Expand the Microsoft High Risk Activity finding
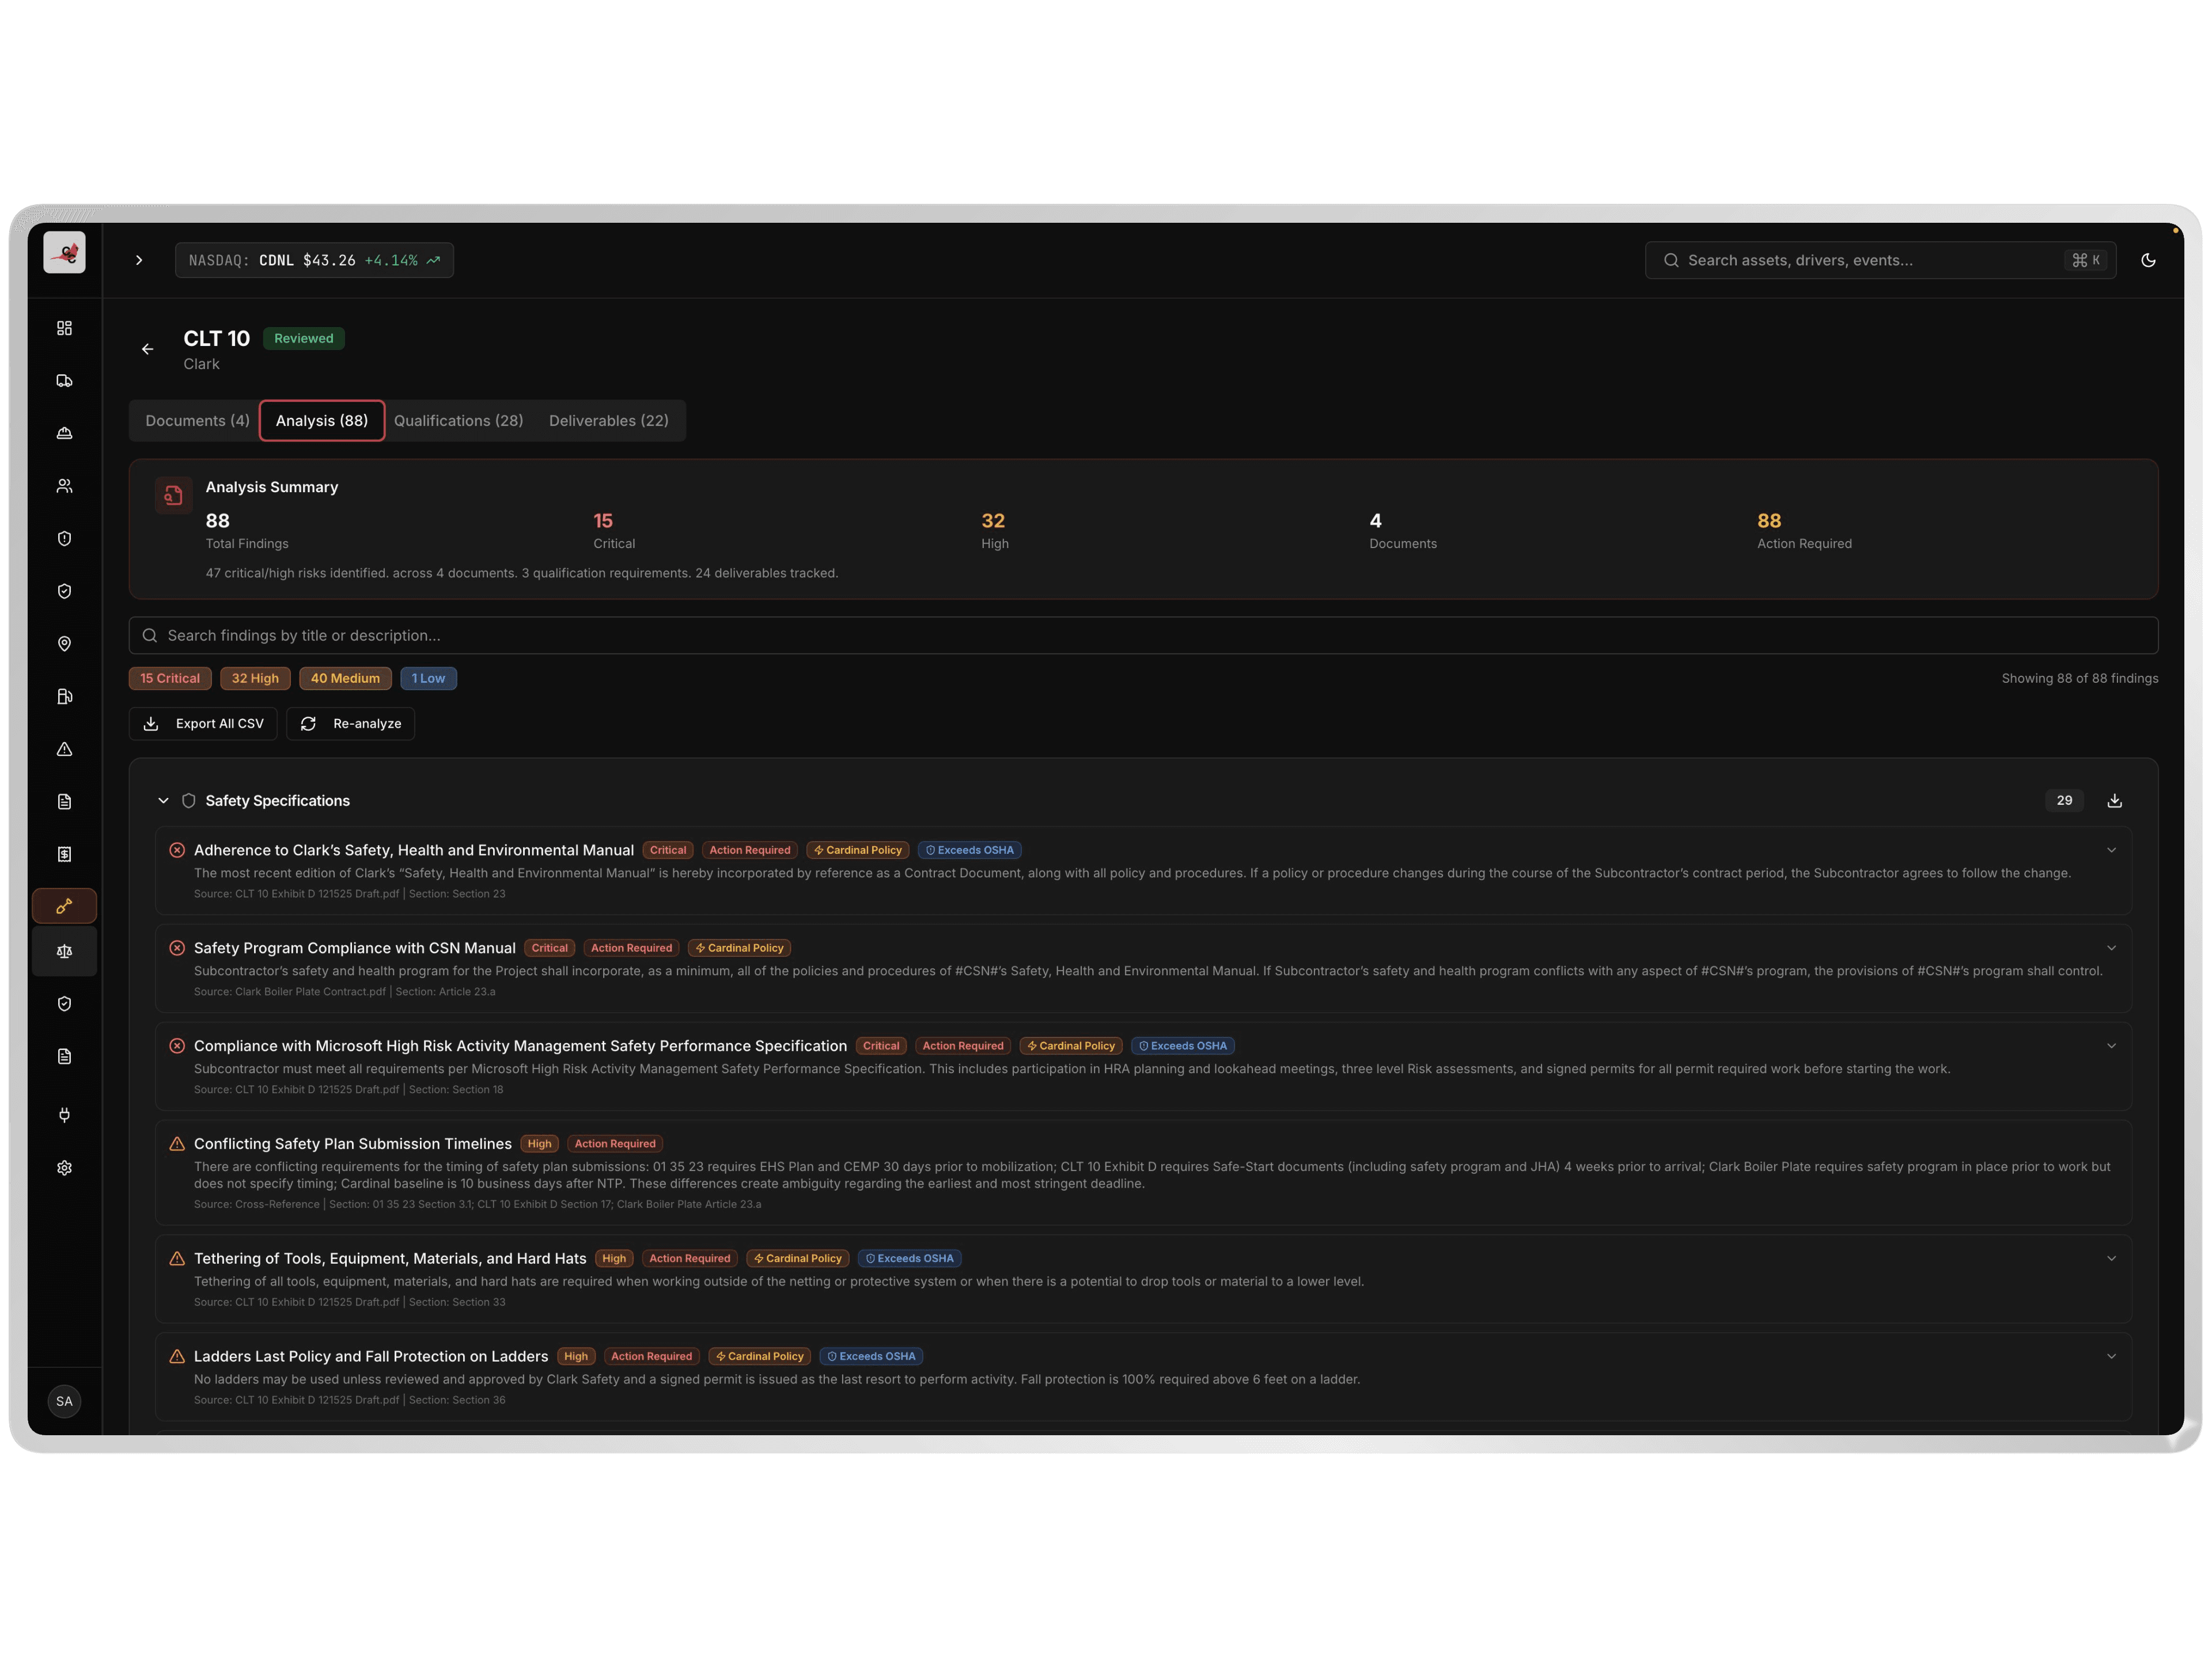Image resolution: width=2212 pixels, height=1658 pixels. tap(2111, 1047)
